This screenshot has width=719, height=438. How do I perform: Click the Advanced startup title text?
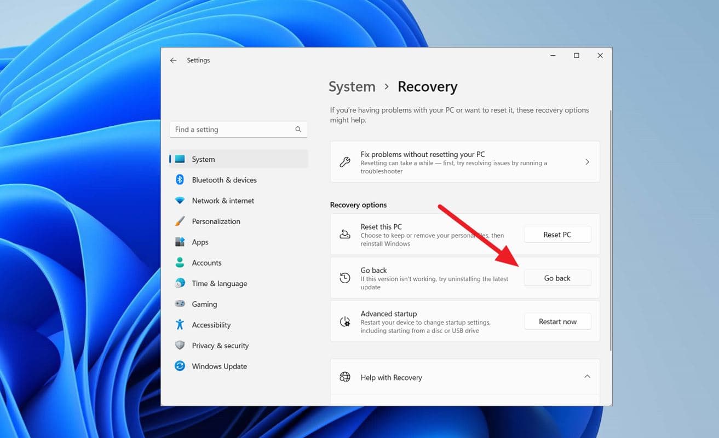click(389, 314)
